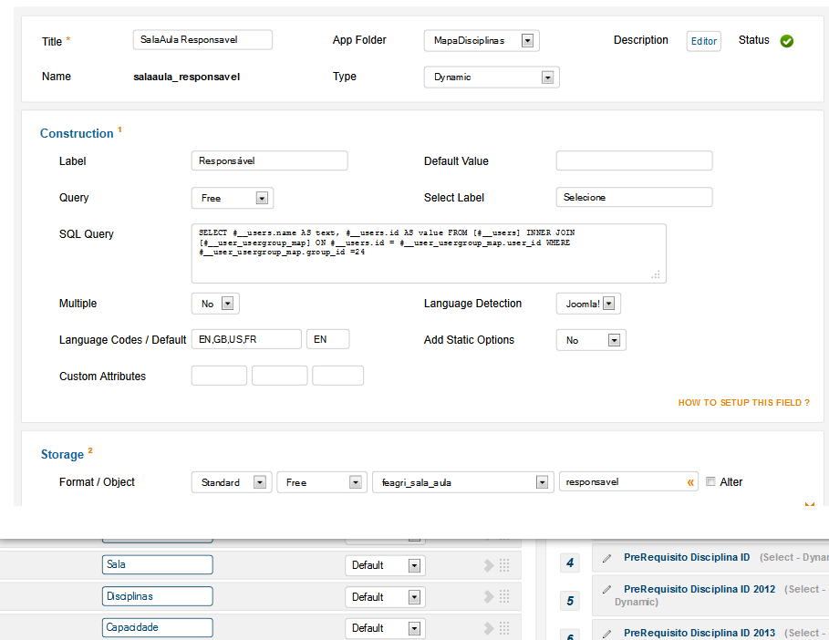The width and height of the screenshot is (829, 640).
Task: Open the Description Editor button
Action: point(703,41)
